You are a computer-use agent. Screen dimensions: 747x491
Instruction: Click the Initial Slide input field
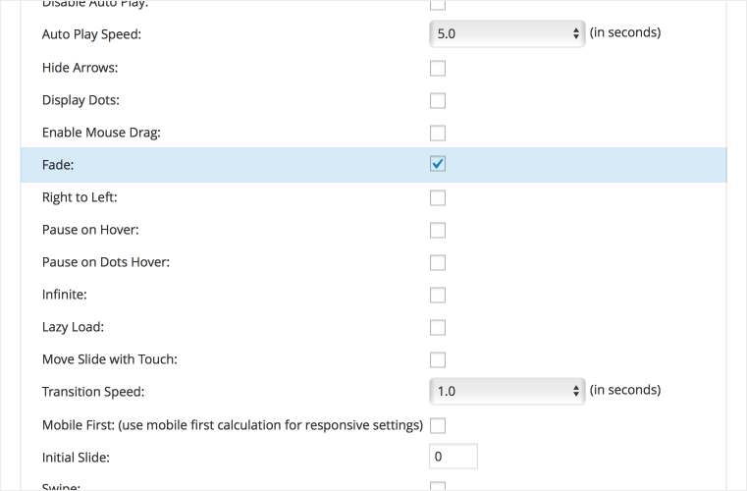click(x=454, y=457)
